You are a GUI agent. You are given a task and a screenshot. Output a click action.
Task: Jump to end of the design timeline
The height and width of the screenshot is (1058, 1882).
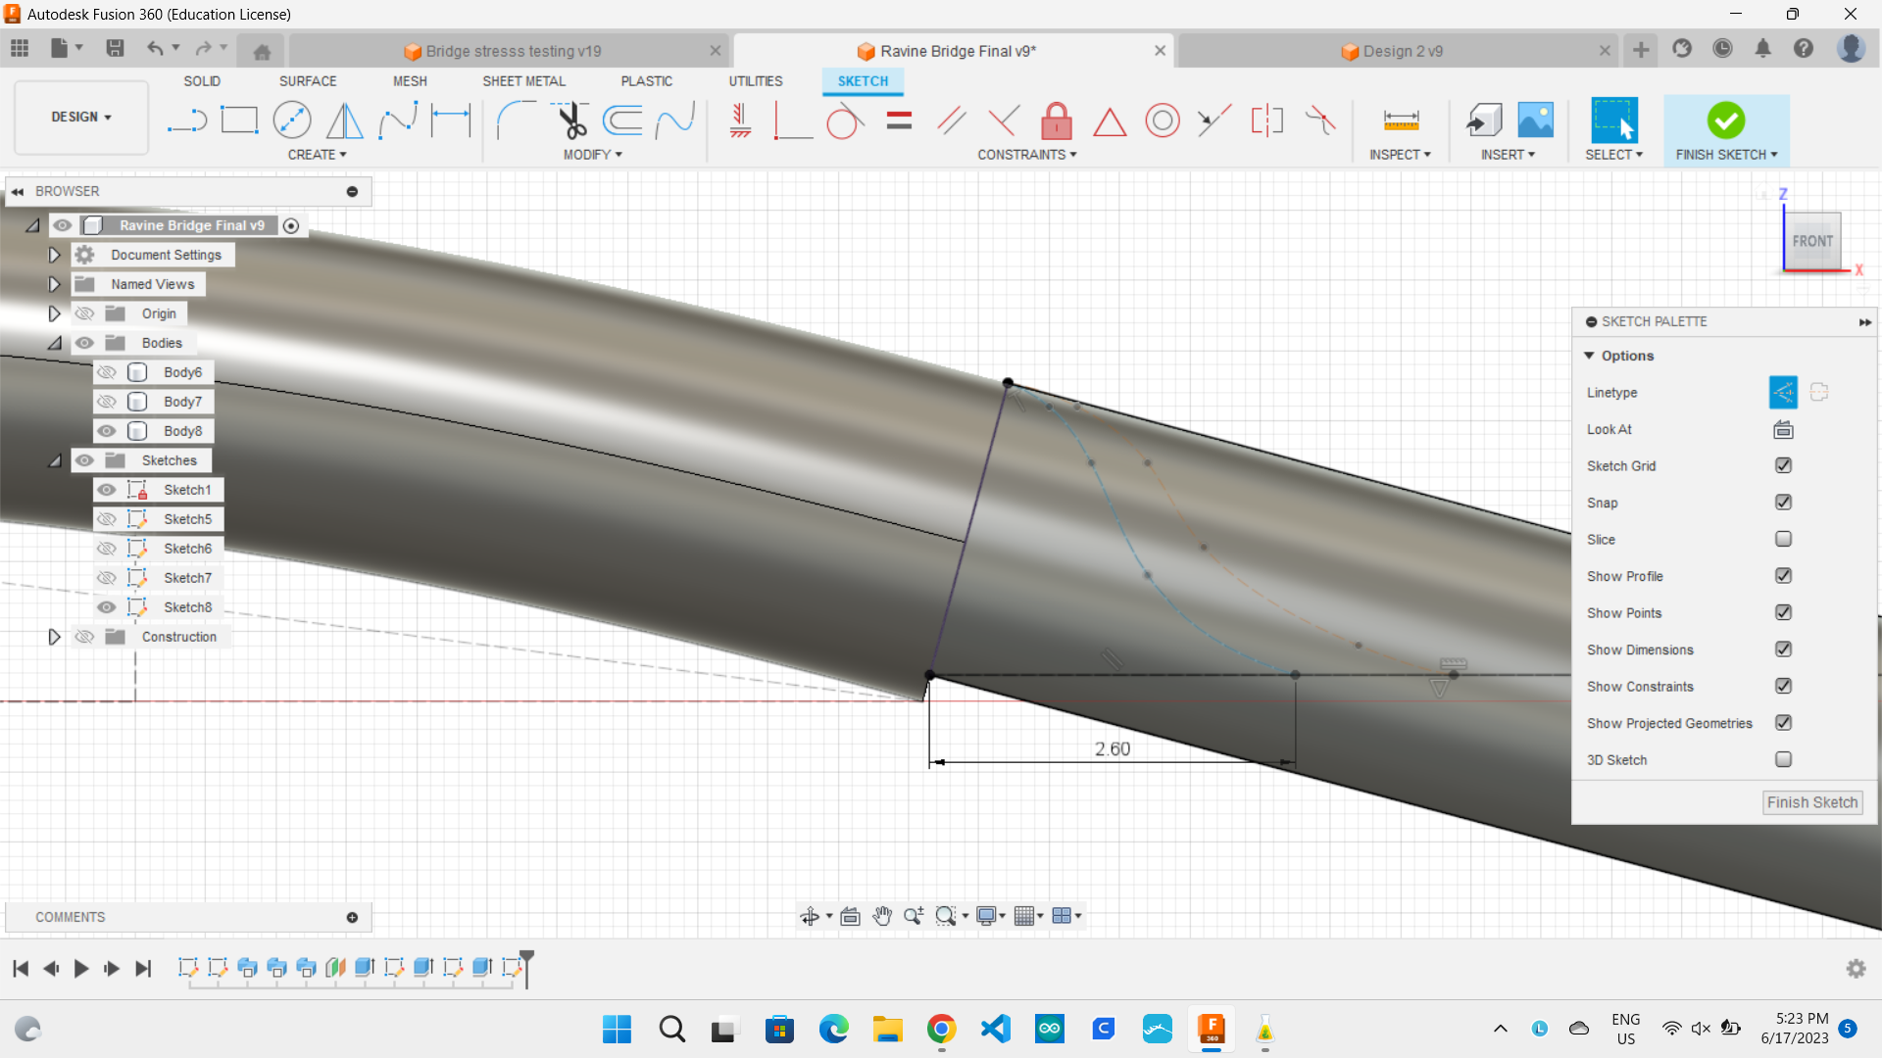click(x=143, y=968)
